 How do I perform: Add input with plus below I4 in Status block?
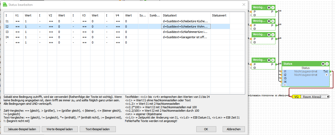(x=285, y=85)
